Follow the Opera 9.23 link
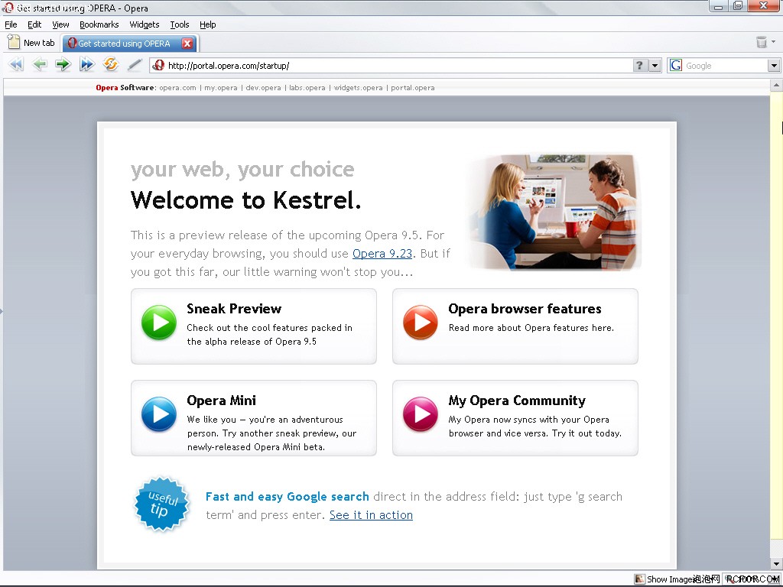 click(382, 254)
